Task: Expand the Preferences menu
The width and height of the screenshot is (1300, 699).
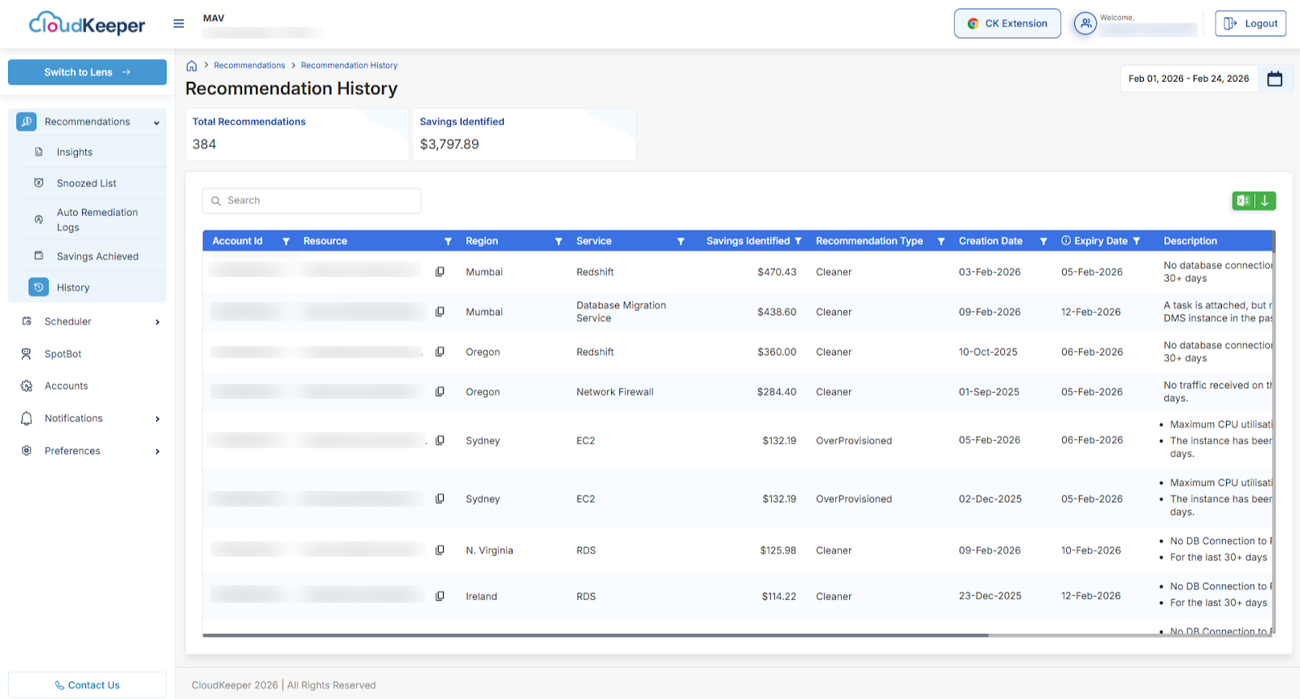Action: point(157,451)
